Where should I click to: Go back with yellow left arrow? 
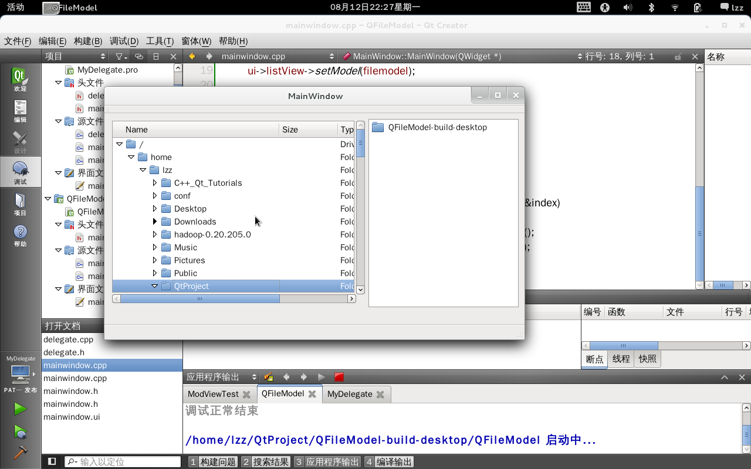tap(191, 56)
